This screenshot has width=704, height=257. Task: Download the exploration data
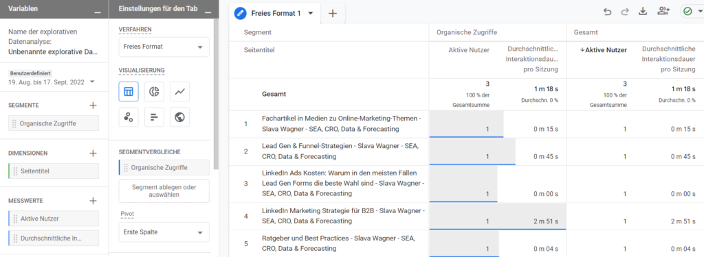(643, 12)
